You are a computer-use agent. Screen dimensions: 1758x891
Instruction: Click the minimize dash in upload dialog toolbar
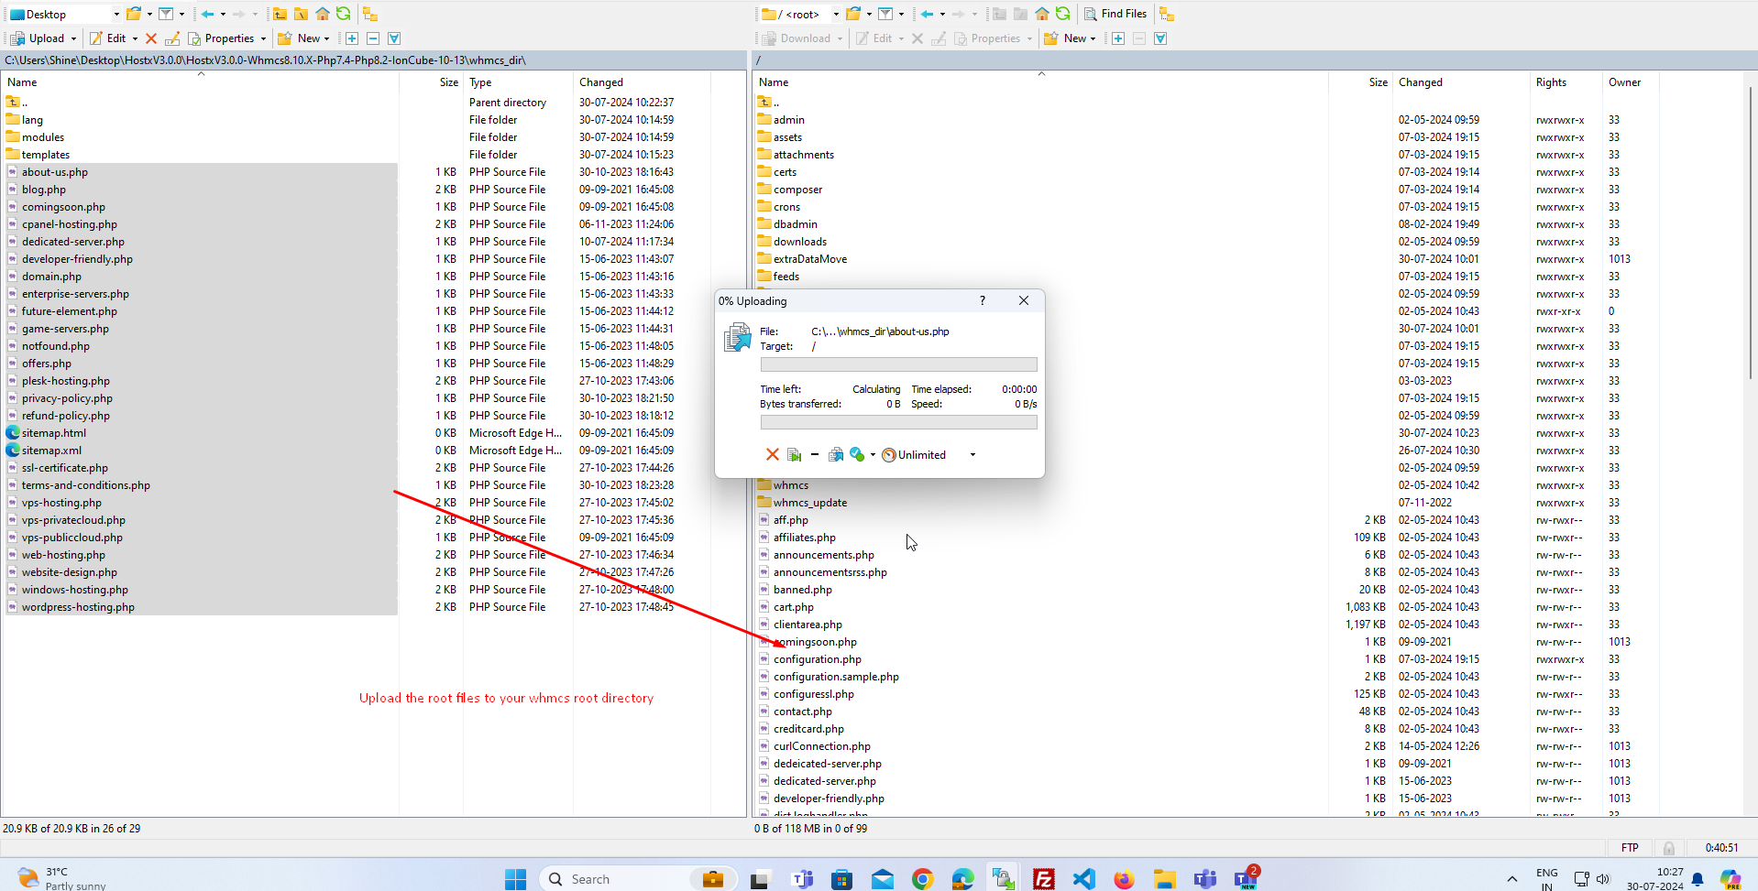pos(814,455)
